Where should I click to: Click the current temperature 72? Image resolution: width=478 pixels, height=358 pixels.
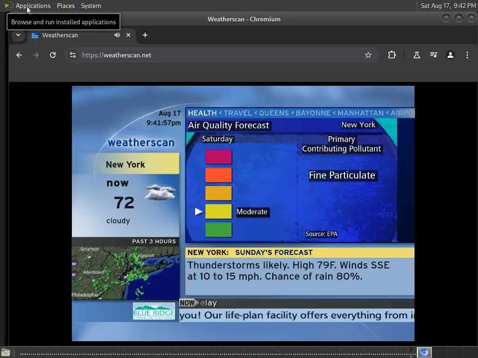point(124,203)
